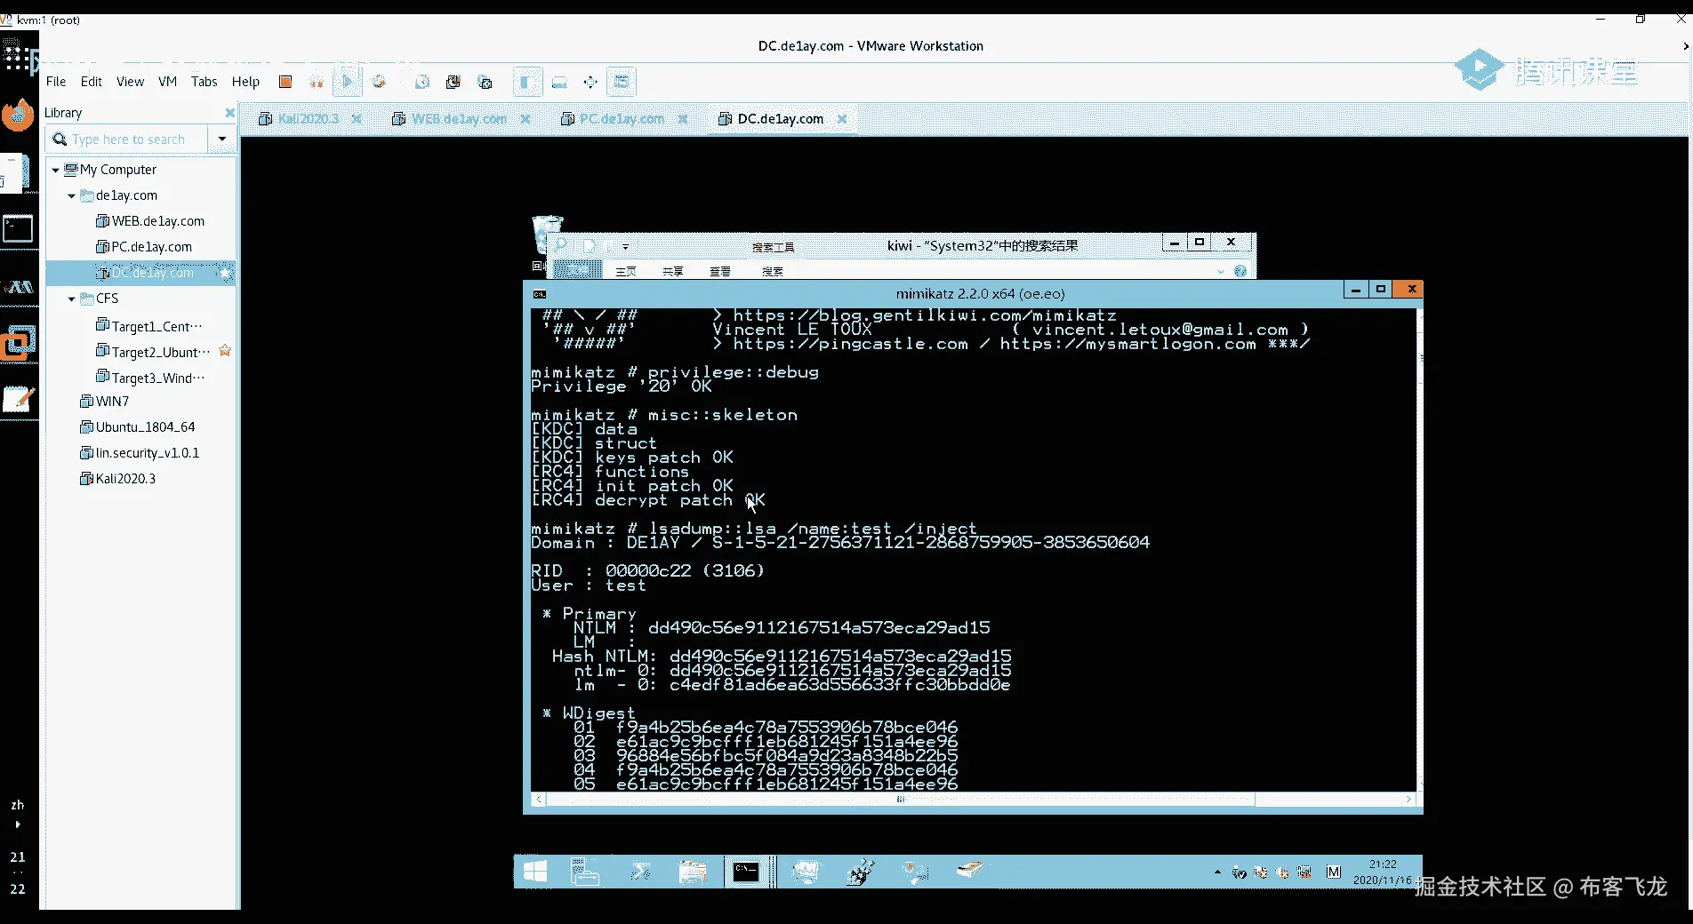
Task: Open the 搜索 ribbon tab in Explorer
Action: [x=773, y=271]
